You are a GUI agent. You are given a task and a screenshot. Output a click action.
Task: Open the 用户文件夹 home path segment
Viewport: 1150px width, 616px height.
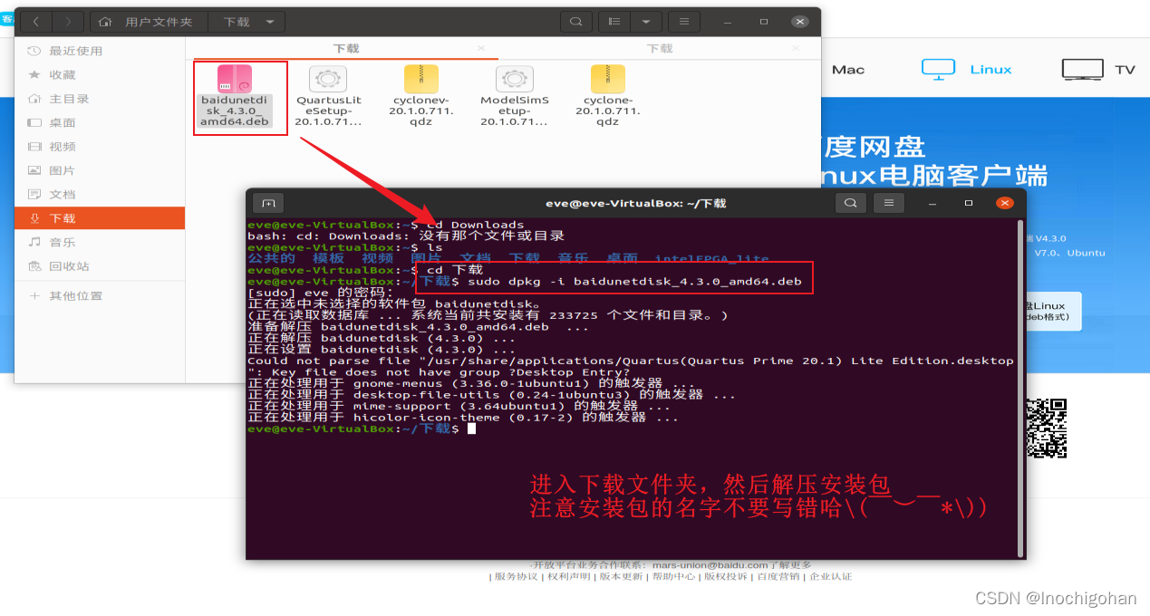(x=150, y=22)
